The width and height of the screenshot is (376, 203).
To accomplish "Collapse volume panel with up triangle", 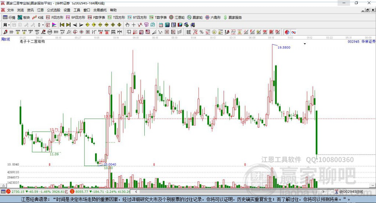I will [3, 185].
